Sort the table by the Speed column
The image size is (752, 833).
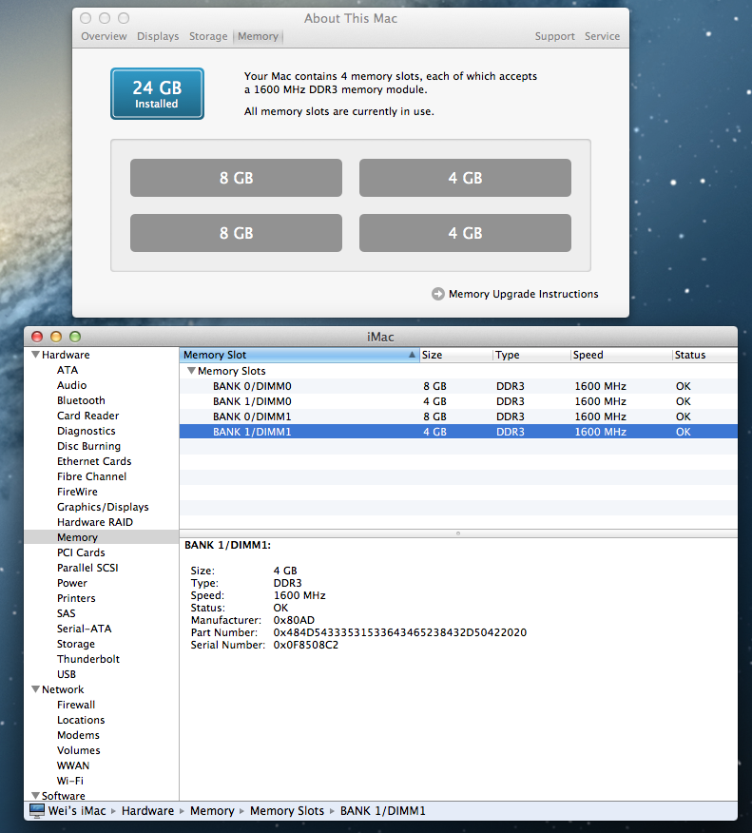pos(621,355)
